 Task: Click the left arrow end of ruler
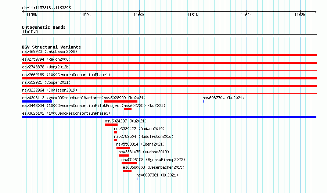point(23,12)
